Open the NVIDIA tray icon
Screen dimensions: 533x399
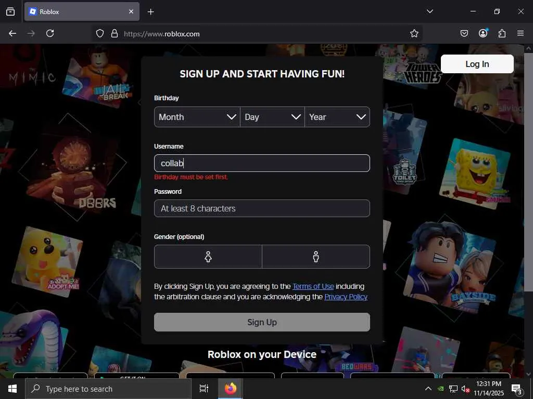point(440,389)
